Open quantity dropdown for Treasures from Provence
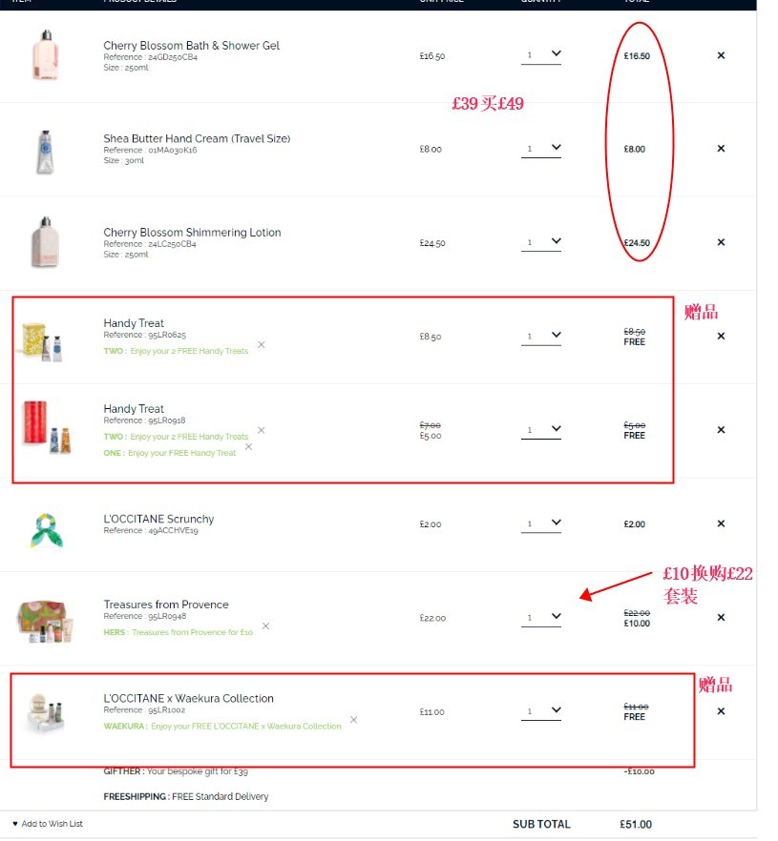 pyautogui.click(x=540, y=617)
